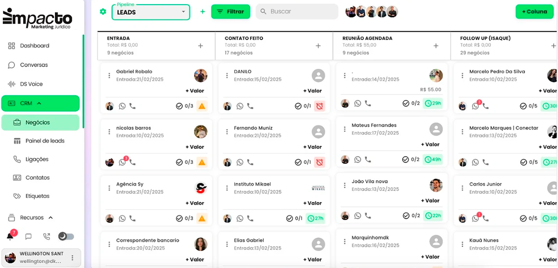Go to the Dashboard menu item
Image resolution: width=558 pixels, height=268 pixels.
tap(33, 46)
